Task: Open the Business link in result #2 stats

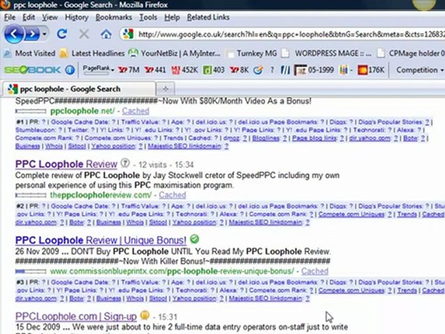Action: click(108, 222)
